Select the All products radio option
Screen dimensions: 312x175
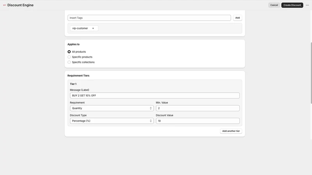point(69,52)
